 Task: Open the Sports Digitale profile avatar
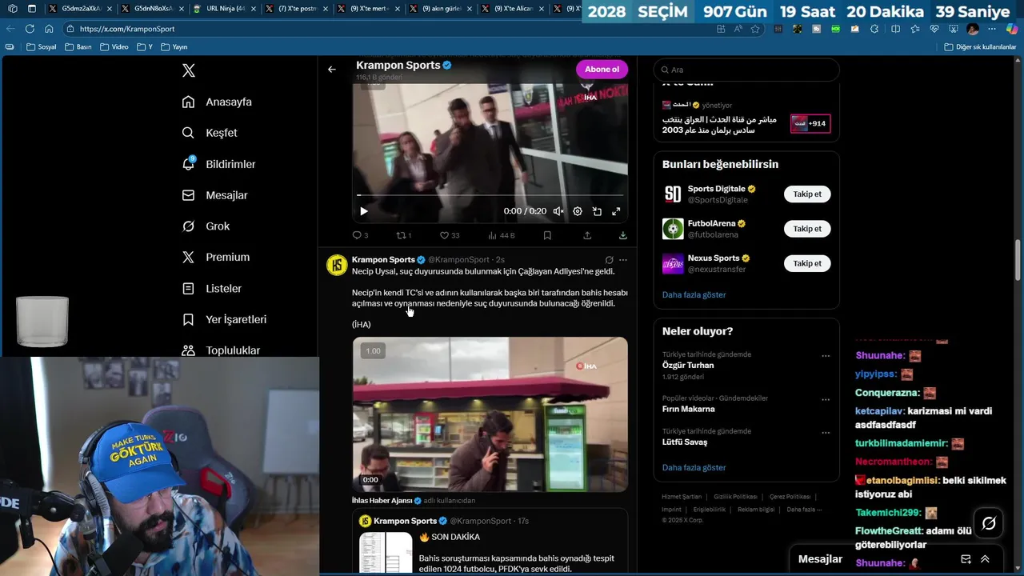click(673, 194)
